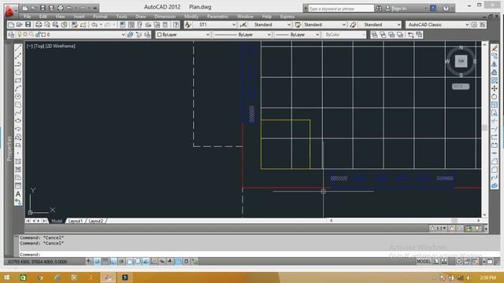Click the Plot Preview icon
The image size is (504, 283).
(x=47, y=24)
